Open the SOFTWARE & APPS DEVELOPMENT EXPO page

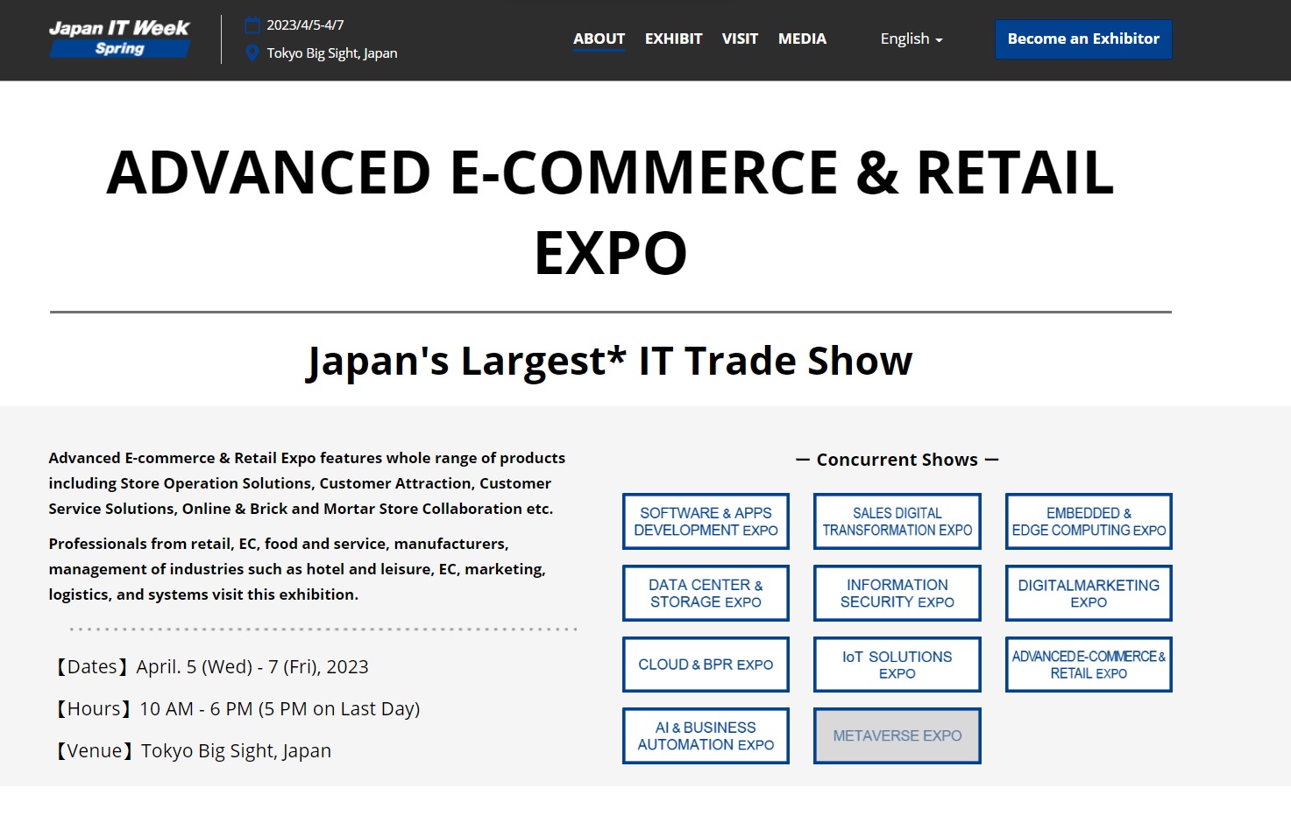(x=706, y=521)
